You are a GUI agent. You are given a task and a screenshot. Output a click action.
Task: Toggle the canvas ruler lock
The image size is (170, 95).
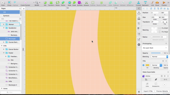pyautogui.click(x=24, y=8)
